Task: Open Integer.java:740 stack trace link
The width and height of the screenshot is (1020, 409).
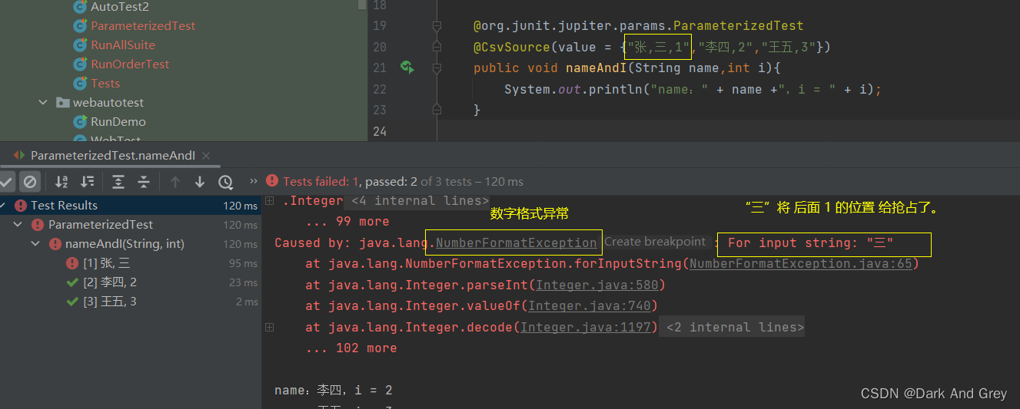Action: click(x=589, y=305)
